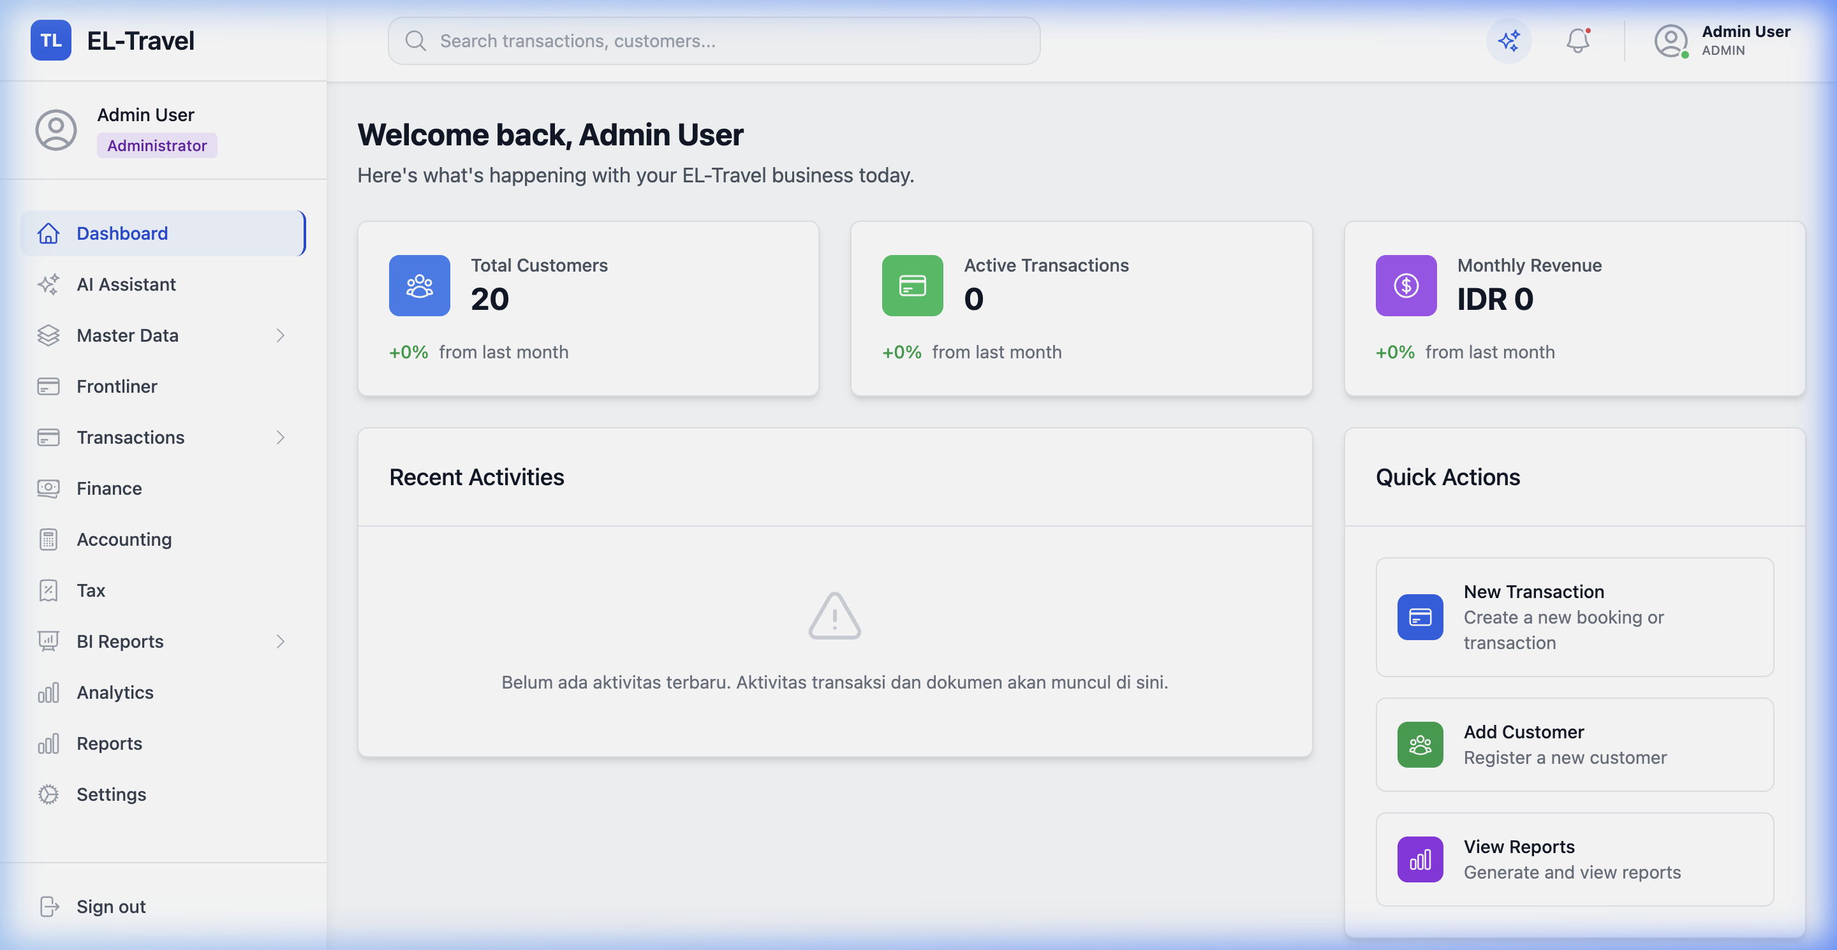
Task: Open the notifications bell
Action: click(x=1578, y=41)
